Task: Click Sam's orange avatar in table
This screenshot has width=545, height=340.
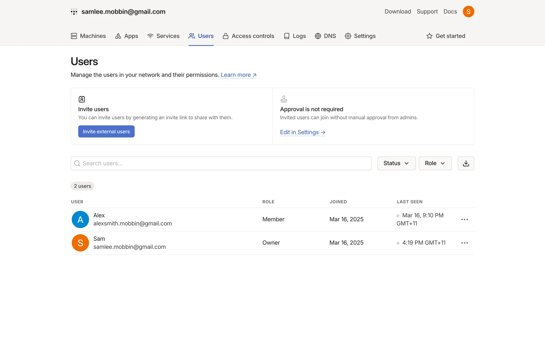Action: [x=80, y=243]
